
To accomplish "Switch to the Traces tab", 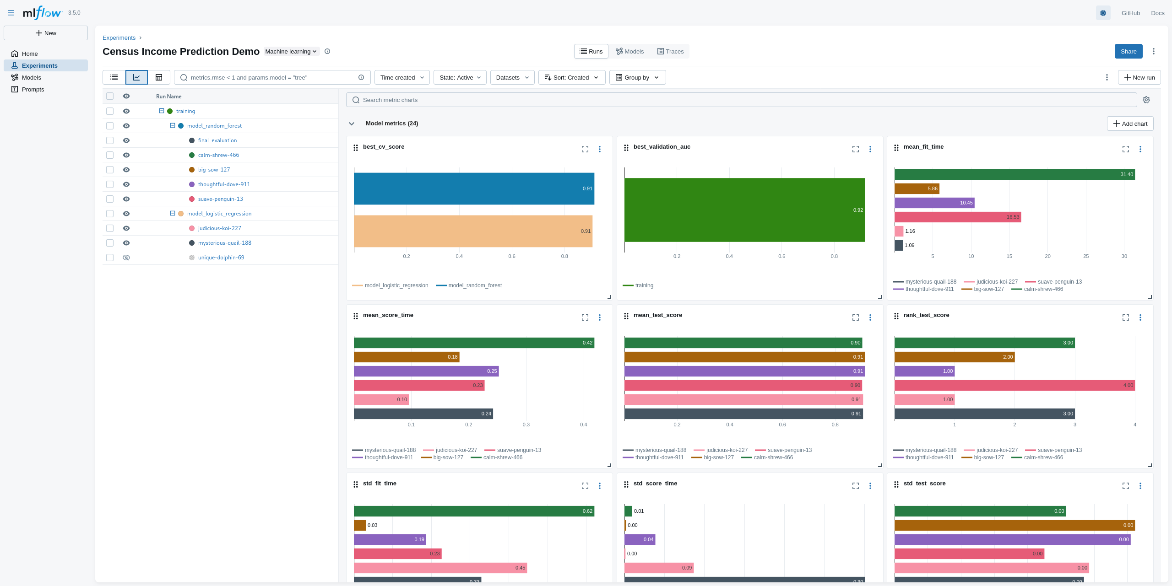I will (x=670, y=51).
